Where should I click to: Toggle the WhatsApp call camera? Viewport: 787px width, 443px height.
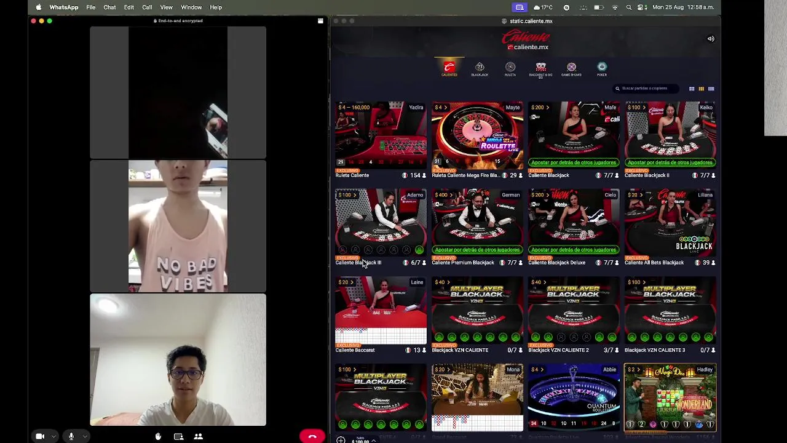(40, 436)
